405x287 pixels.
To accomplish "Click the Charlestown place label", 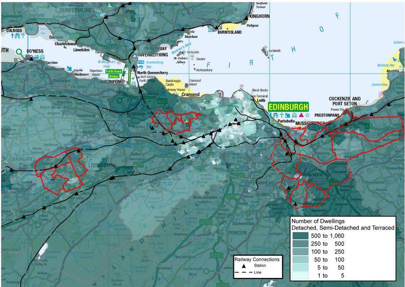I will pyautogui.click(x=65, y=44).
